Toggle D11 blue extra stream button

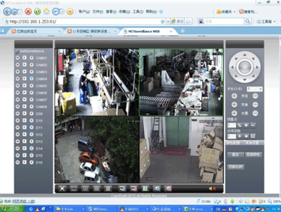(32, 127)
